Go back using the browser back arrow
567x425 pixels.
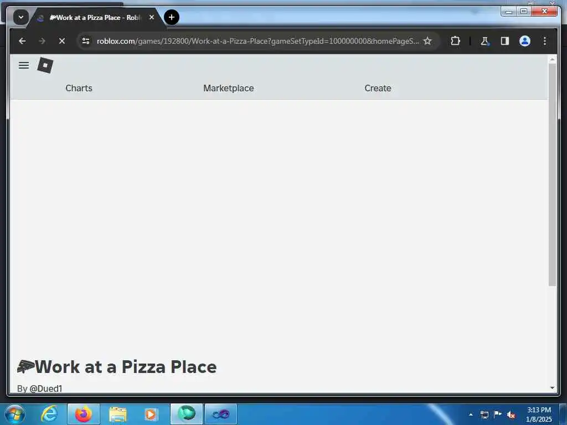click(22, 41)
